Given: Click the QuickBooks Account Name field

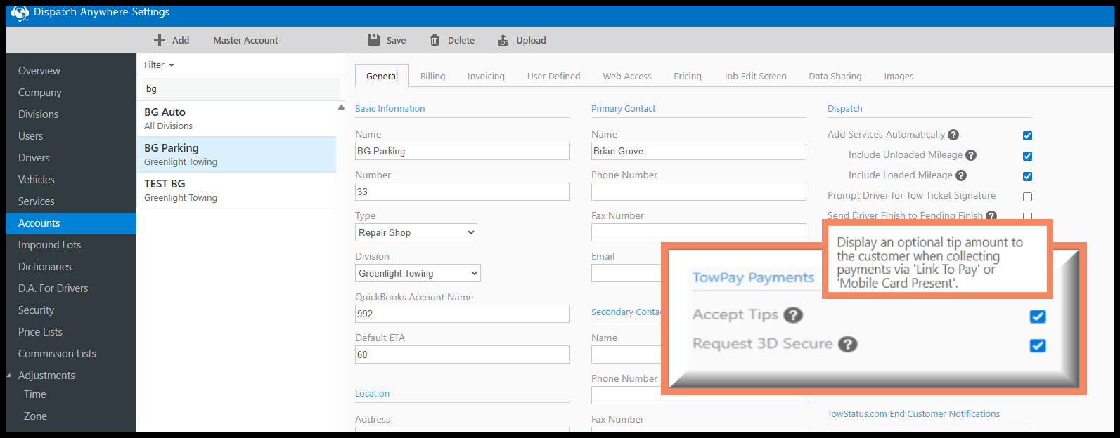Looking at the screenshot, I should (x=463, y=314).
